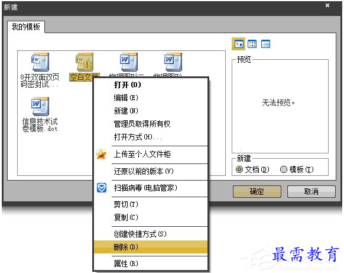Select the fourth Word template icon
Screen dimensions: 344x273
[173, 62]
